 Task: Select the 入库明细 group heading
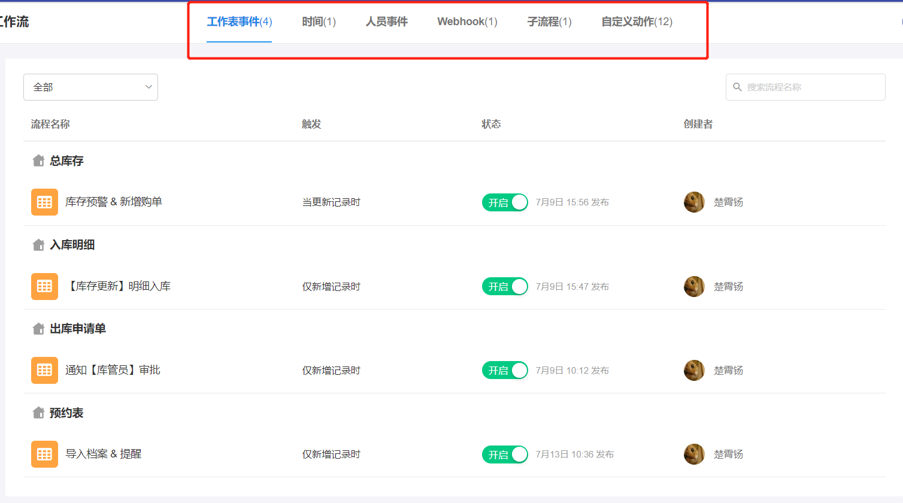(72, 244)
